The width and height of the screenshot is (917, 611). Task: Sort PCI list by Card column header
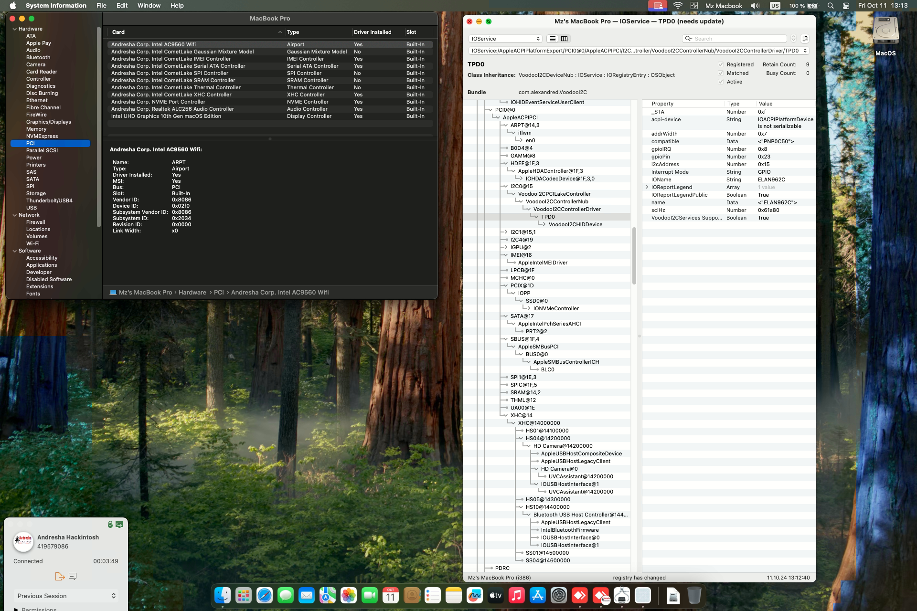(196, 32)
